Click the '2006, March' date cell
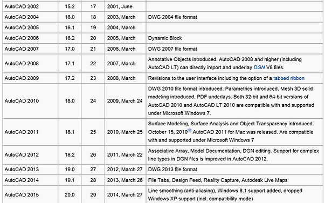325x203 pixels. point(126,49)
